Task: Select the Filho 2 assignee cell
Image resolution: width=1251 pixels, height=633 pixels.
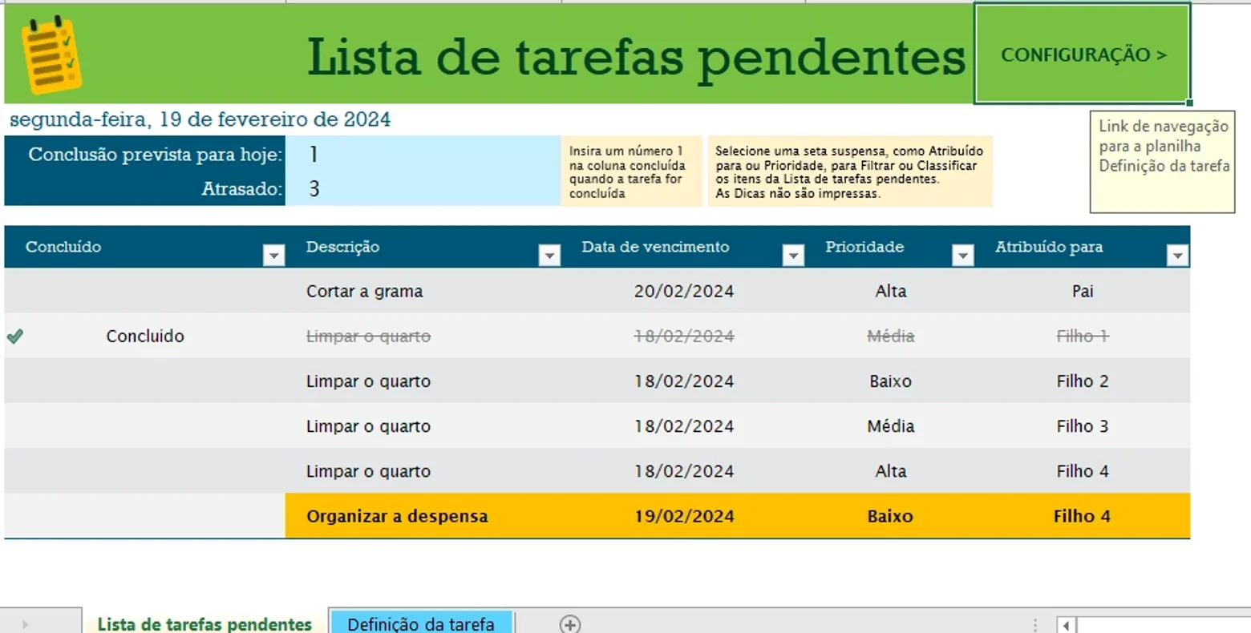Action: (1083, 381)
